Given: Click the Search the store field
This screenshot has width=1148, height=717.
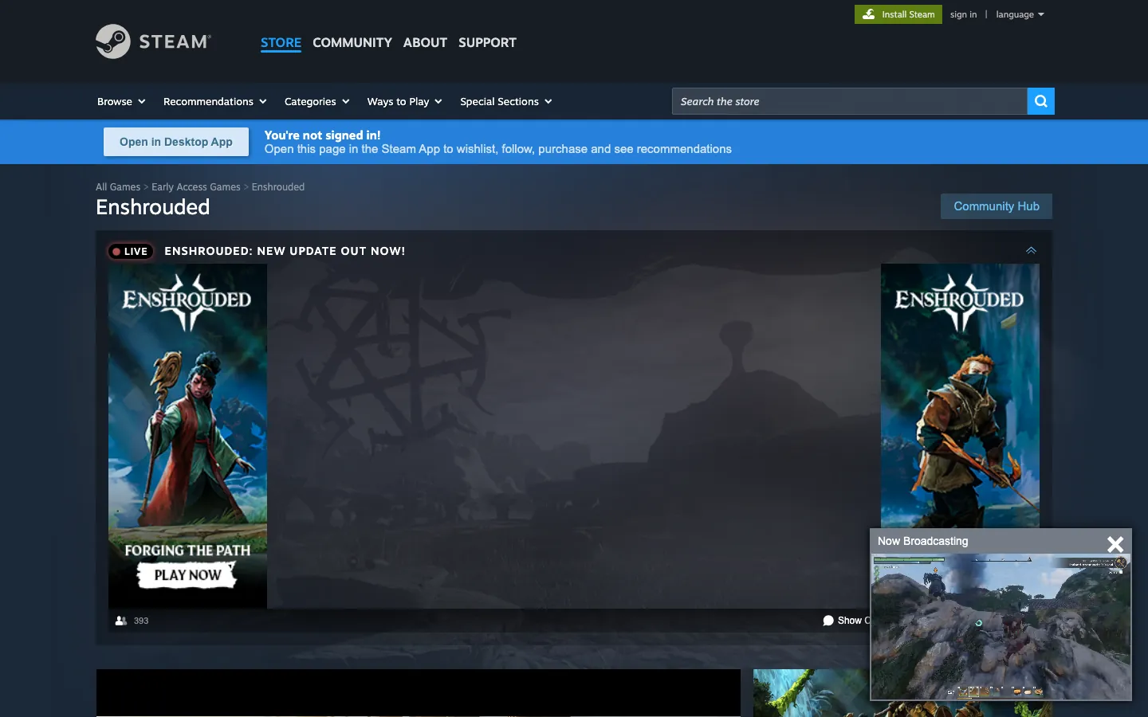Looking at the screenshot, I should pos(849,101).
